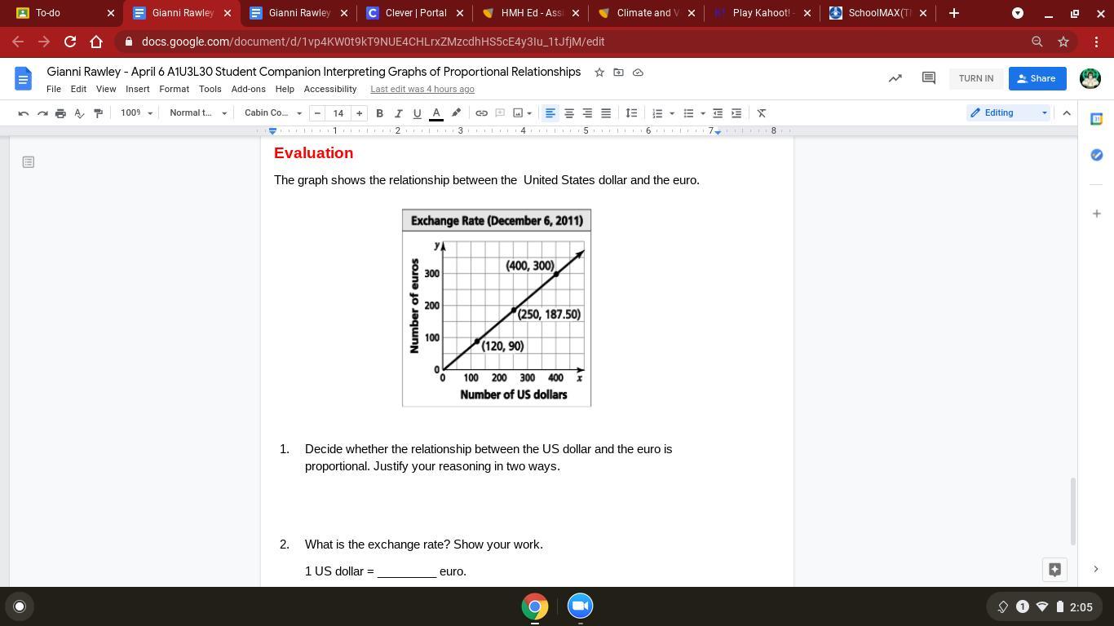Open Google Calendar in the side panel

(1097, 119)
